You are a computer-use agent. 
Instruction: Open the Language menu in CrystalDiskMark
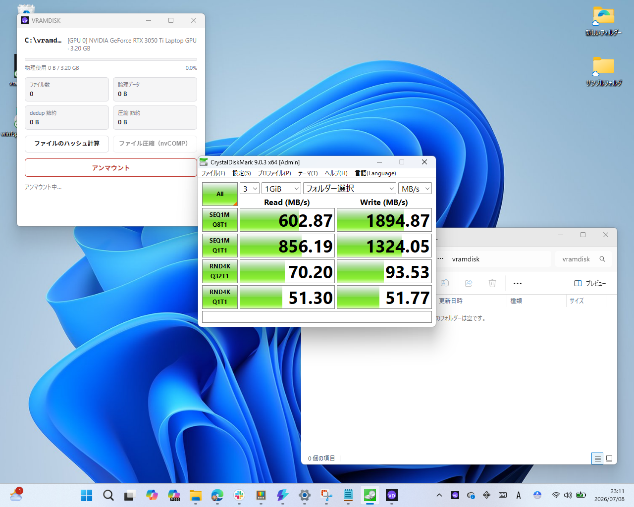point(375,173)
